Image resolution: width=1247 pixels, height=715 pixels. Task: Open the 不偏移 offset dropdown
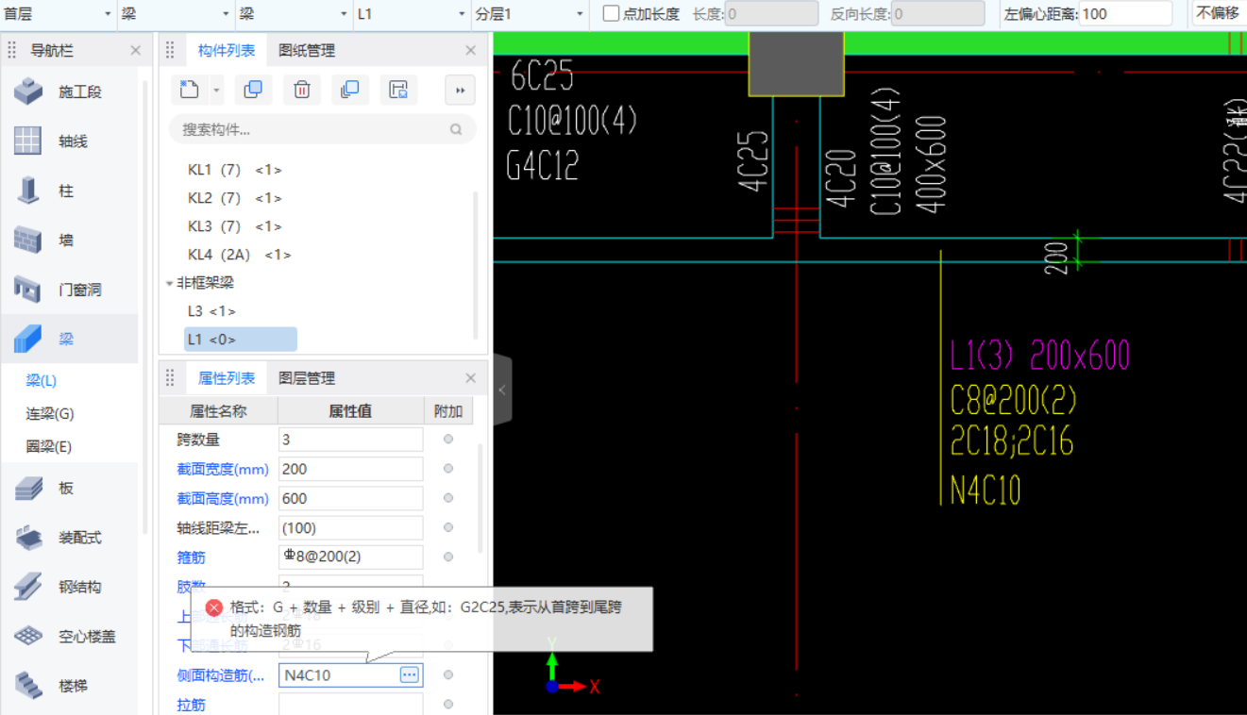[x=1219, y=13]
